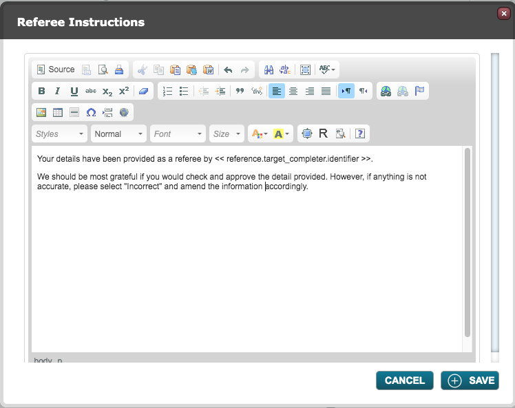The image size is (515, 408).
Task: Cut with the scissors icon
Action: (143, 69)
